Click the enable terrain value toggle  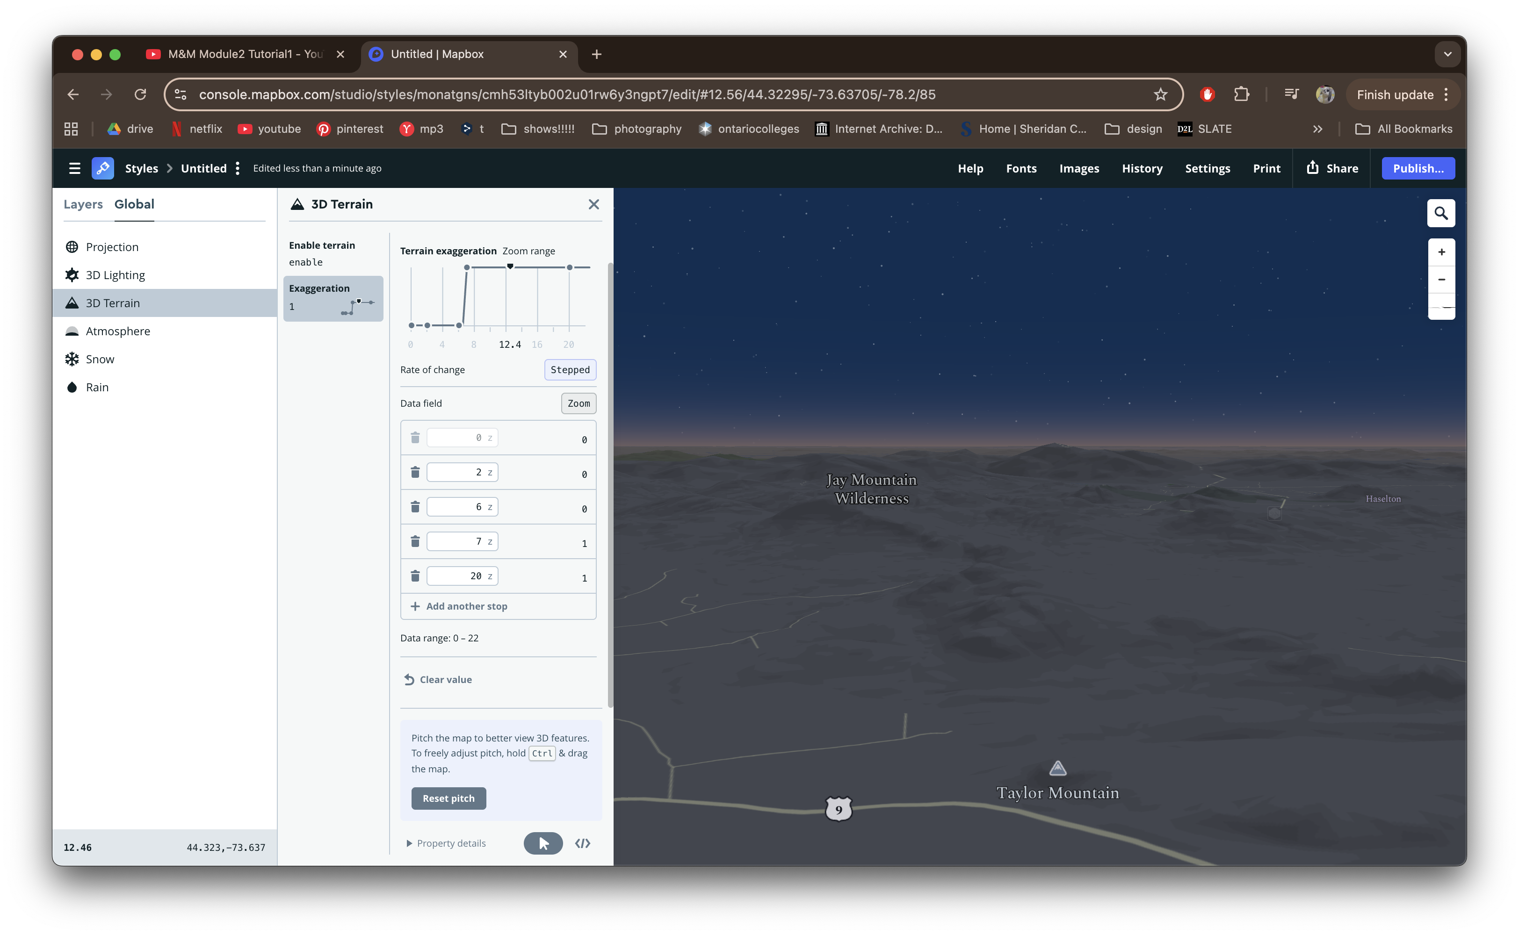pyautogui.click(x=305, y=262)
